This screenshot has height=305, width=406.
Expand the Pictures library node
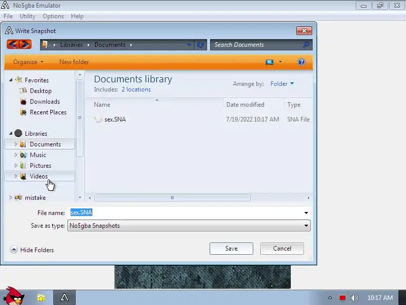pyautogui.click(x=16, y=166)
